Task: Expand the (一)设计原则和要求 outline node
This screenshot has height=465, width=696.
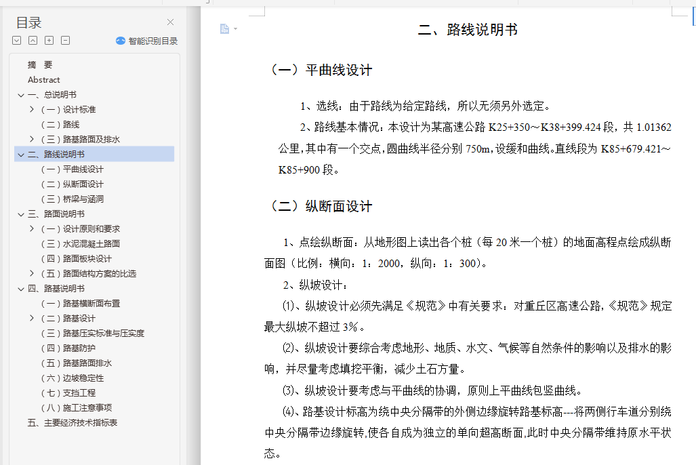Action: pos(32,228)
